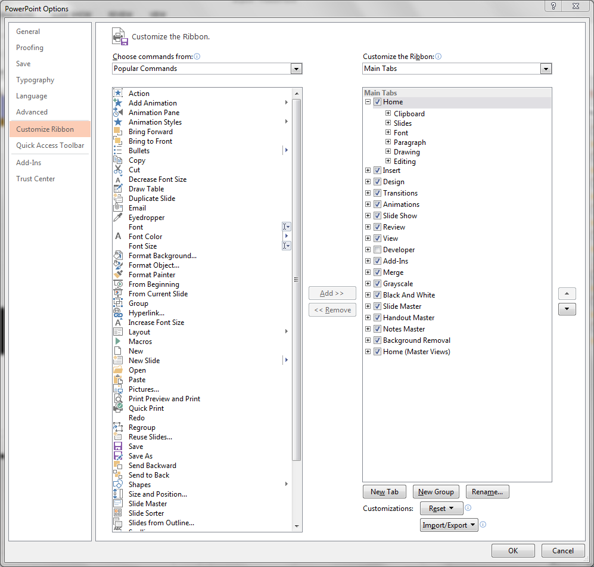Screen dimensions: 594x567
Task: Click the Move Up arrow button
Action: [567, 293]
